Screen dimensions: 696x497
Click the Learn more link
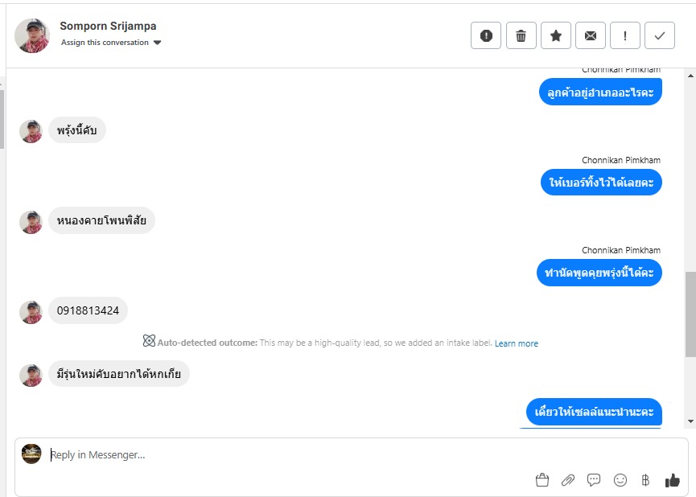coord(517,343)
